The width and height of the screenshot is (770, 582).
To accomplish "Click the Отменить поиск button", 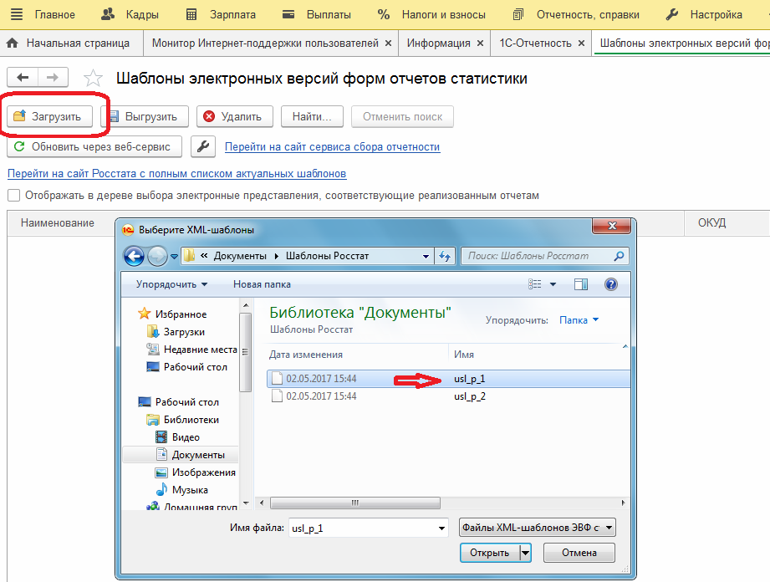I will (x=402, y=117).
